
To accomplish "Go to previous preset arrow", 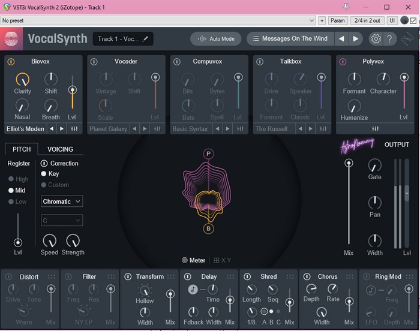I will (341, 39).
